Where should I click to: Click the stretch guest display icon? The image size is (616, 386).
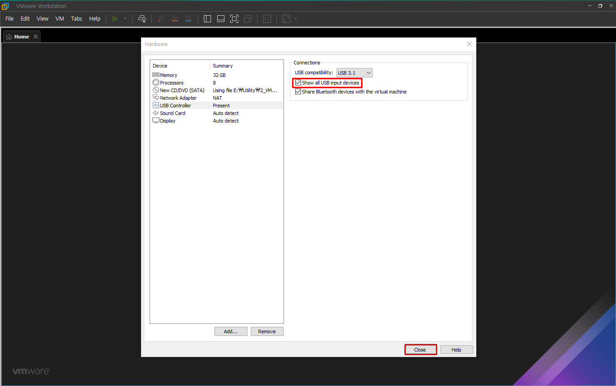pyautogui.click(x=286, y=19)
